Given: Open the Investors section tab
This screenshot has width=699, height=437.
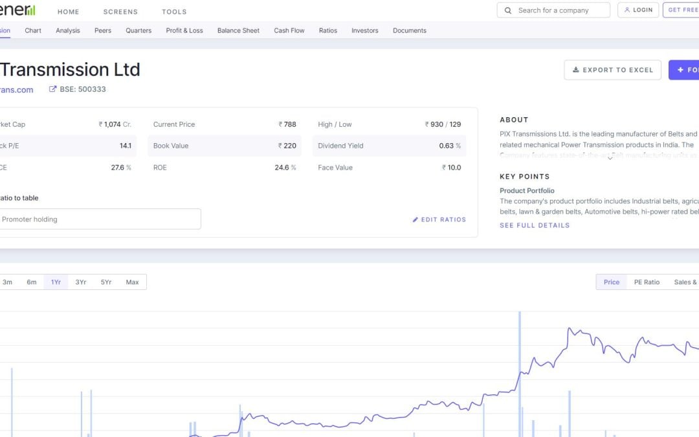Looking at the screenshot, I should coord(364,30).
